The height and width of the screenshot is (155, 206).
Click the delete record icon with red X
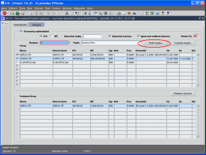point(23,13)
